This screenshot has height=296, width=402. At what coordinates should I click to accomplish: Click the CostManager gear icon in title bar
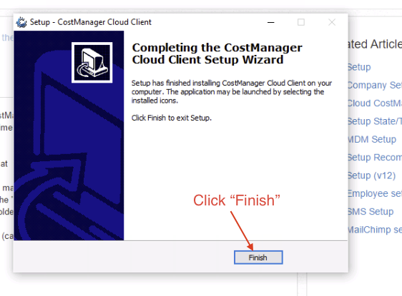[21, 23]
